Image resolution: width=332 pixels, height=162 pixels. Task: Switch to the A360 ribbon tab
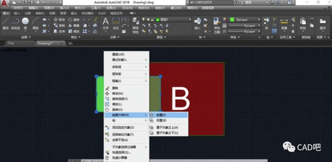102,13
